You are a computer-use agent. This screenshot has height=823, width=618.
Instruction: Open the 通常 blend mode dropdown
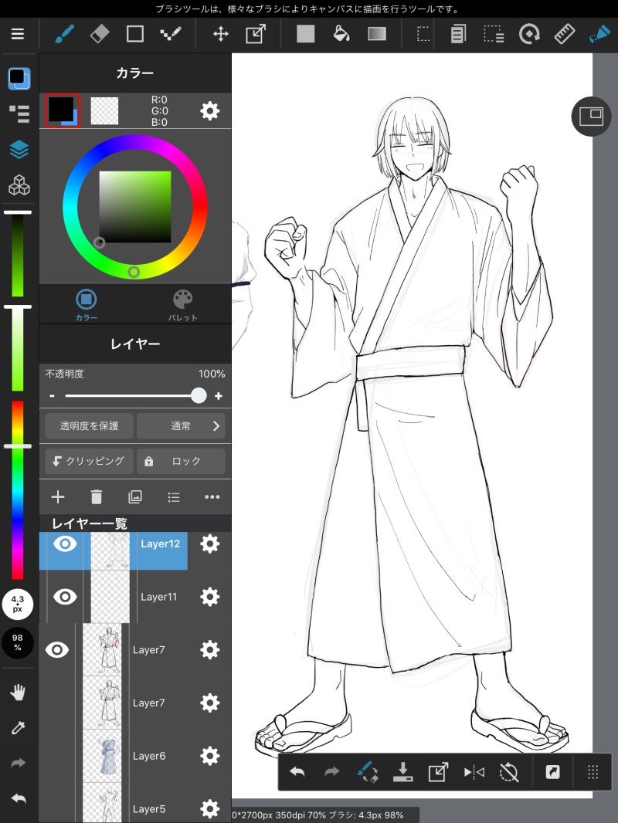coord(181,425)
